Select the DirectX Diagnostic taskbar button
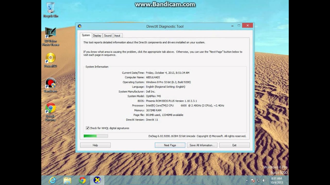This screenshot has width=330, height=185. click(97, 180)
